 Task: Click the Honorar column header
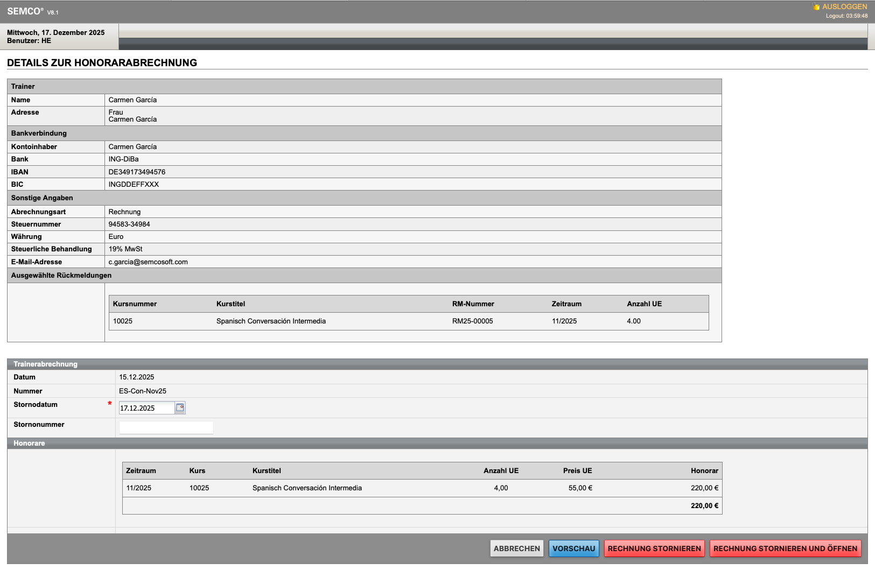click(704, 471)
